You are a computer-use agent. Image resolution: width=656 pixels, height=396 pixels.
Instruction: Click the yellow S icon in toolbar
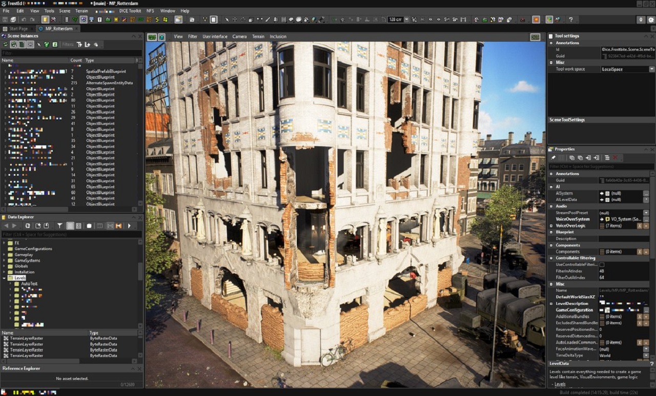(157, 19)
